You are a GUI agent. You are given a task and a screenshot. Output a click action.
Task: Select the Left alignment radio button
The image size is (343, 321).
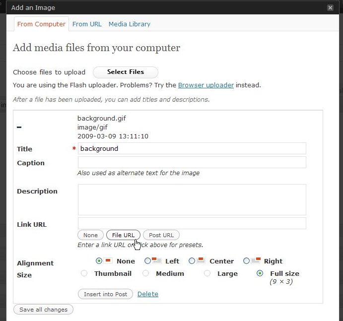[x=147, y=261]
